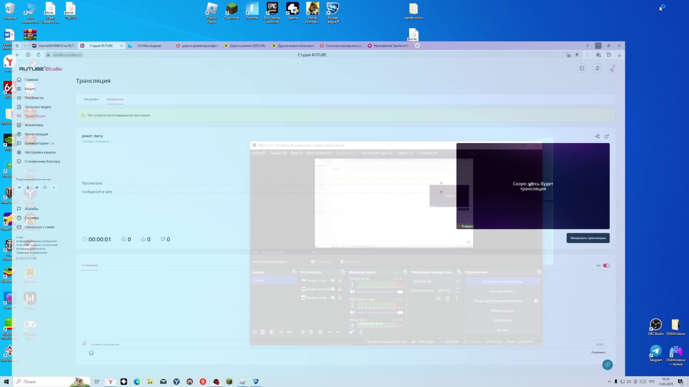Switch to the Настройки tab
This screenshot has height=387, width=689.
[x=91, y=99]
